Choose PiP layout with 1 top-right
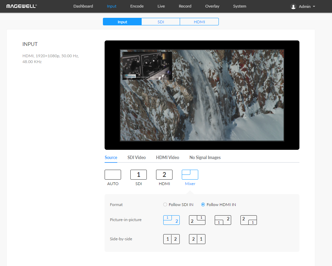332x266 pixels. pyautogui.click(x=197, y=220)
